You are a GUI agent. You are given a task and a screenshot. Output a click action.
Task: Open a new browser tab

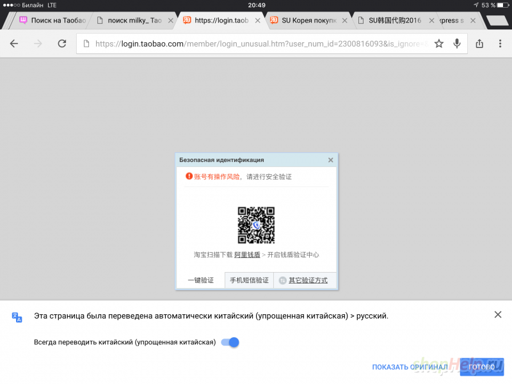(x=497, y=20)
